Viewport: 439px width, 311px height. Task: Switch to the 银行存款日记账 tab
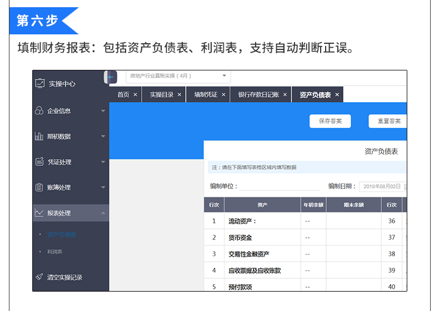point(259,95)
